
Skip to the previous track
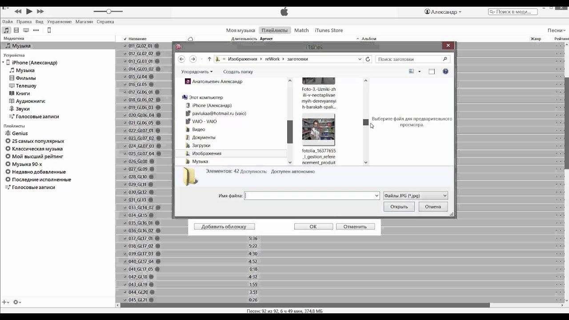[x=18, y=12]
